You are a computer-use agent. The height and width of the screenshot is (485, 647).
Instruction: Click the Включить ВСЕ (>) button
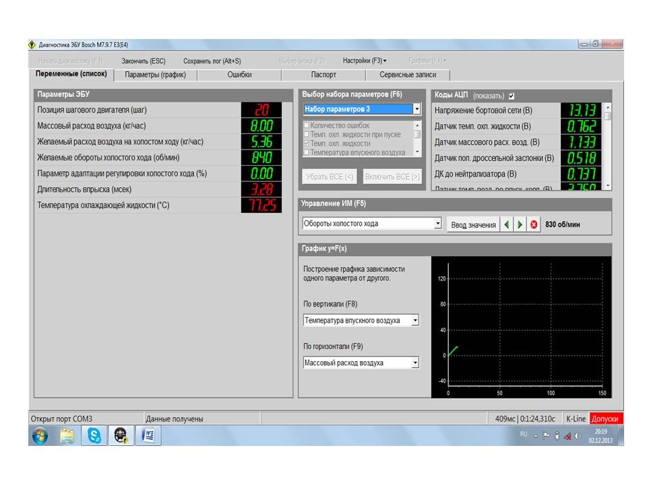tap(392, 176)
